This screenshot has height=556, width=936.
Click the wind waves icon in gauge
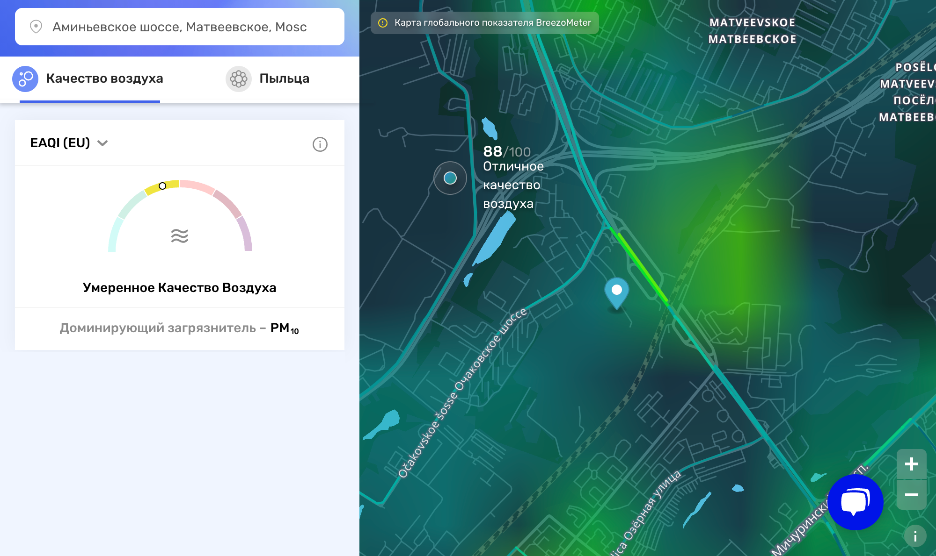(180, 236)
